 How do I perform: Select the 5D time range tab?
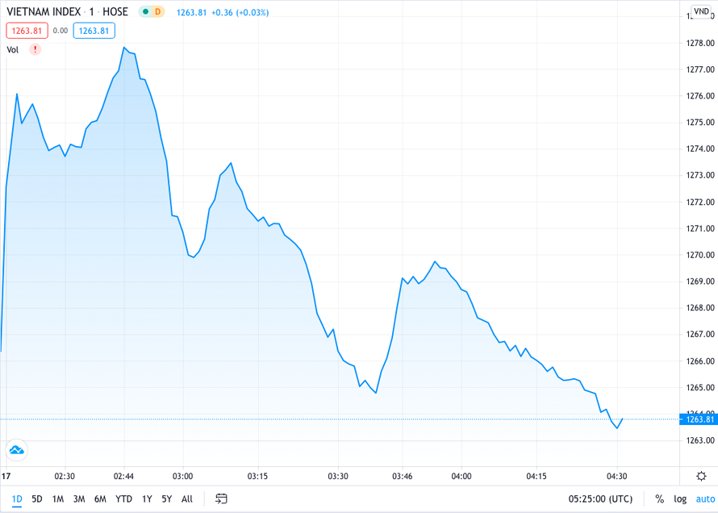[37, 499]
